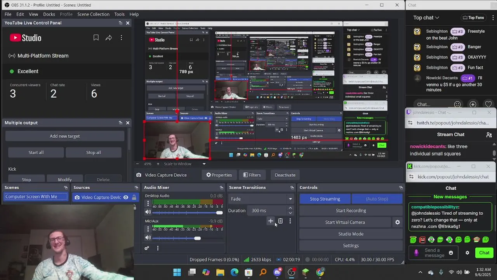The width and height of the screenshot is (497, 280).
Task: Open Audio Mixer bottom three-dot menu
Action: click(158, 248)
